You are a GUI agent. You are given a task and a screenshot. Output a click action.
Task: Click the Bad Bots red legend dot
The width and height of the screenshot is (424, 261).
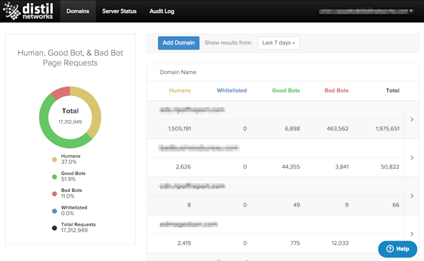click(x=54, y=194)
